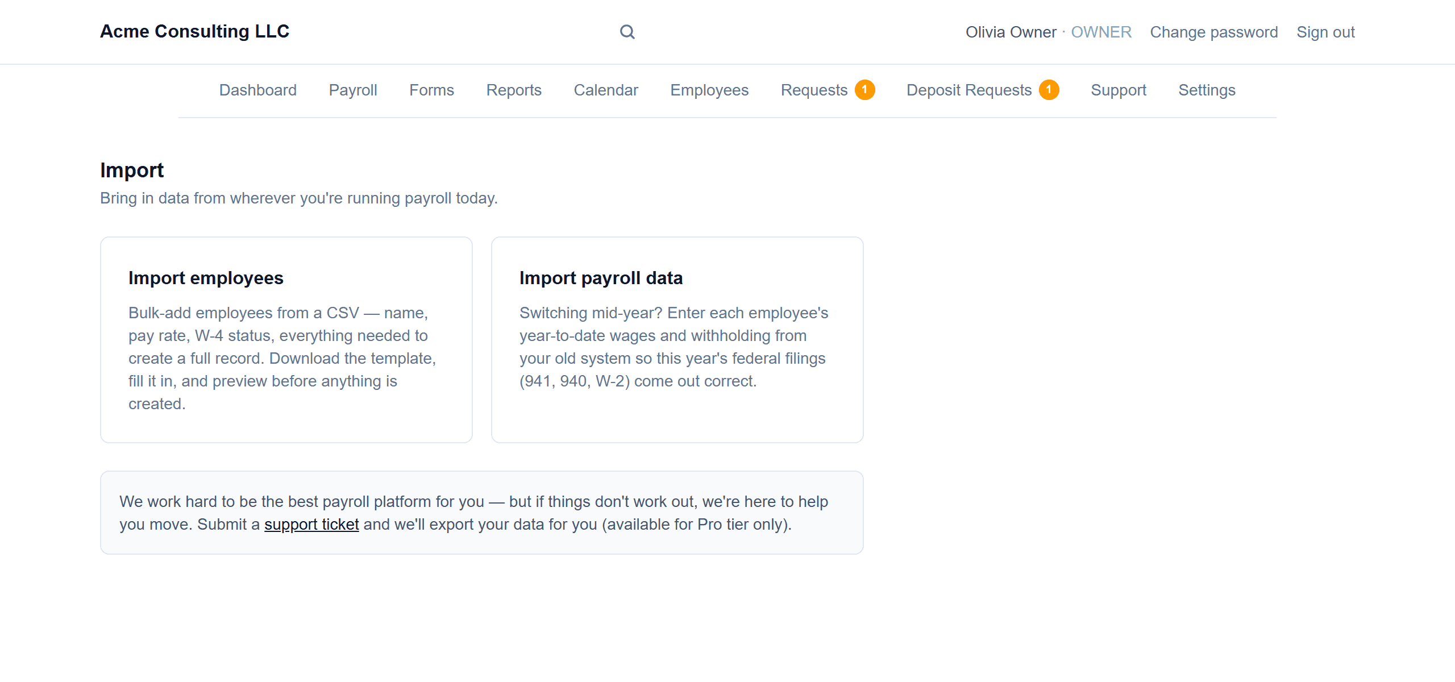Open the Import employees card
Viewport: 1455px width, 682px height.
(286, 340)
